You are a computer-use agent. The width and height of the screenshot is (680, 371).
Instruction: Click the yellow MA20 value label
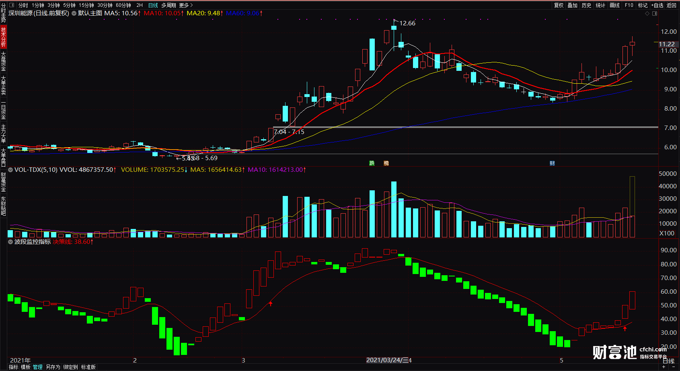pos(205,13)
